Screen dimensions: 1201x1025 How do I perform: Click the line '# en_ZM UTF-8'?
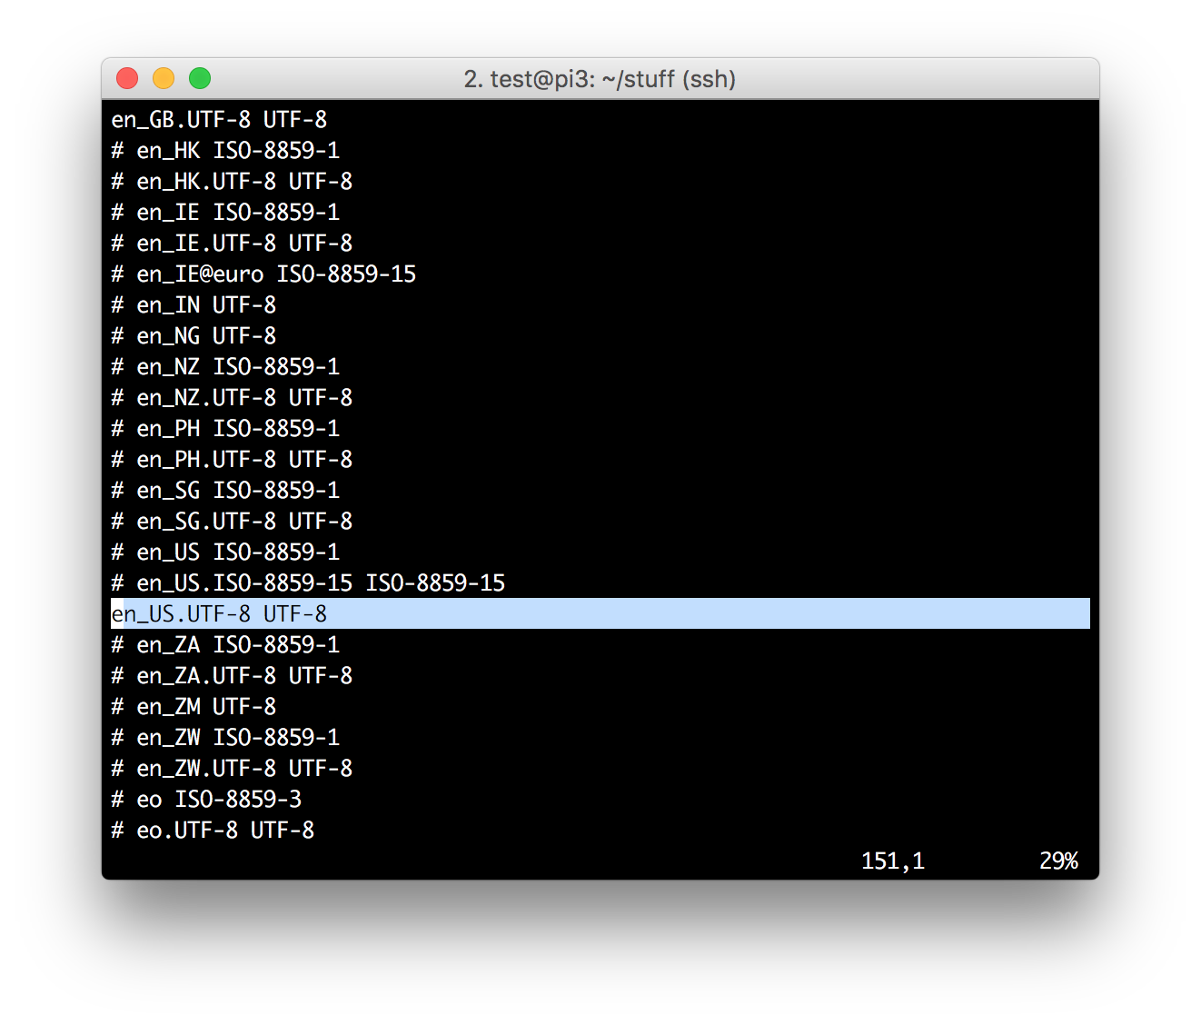click(194, 707)
